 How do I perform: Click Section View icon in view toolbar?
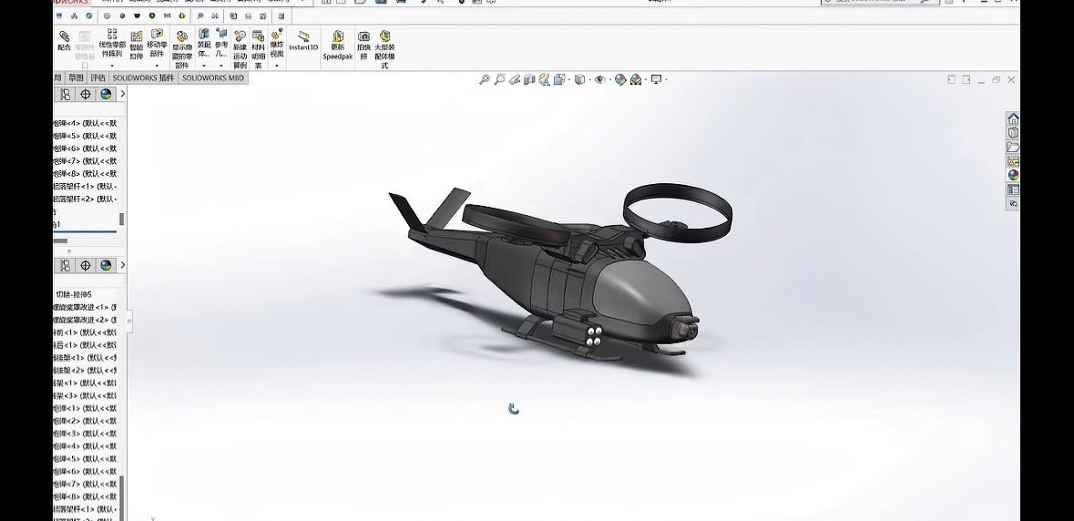[529, 80]
